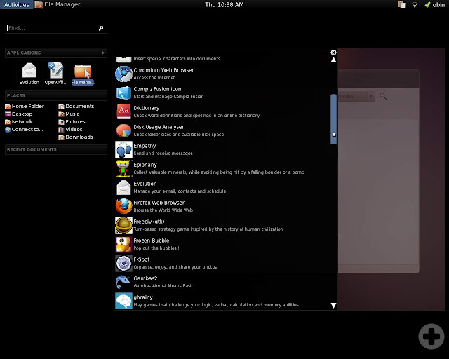Launch Gambas2 shrimp icon

pyautogui.click(x=123, y=282)
